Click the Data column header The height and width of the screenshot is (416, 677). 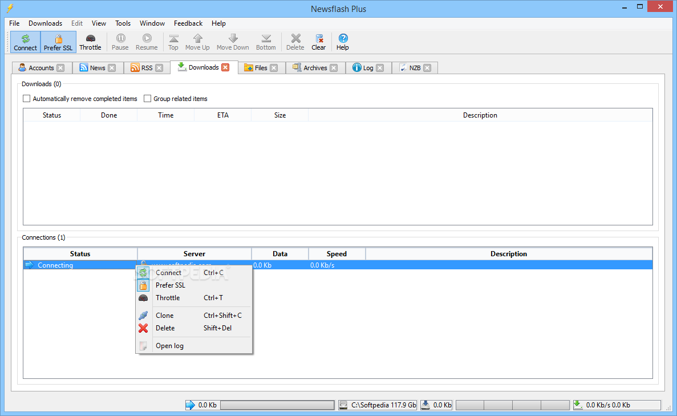tap(280, 254)
